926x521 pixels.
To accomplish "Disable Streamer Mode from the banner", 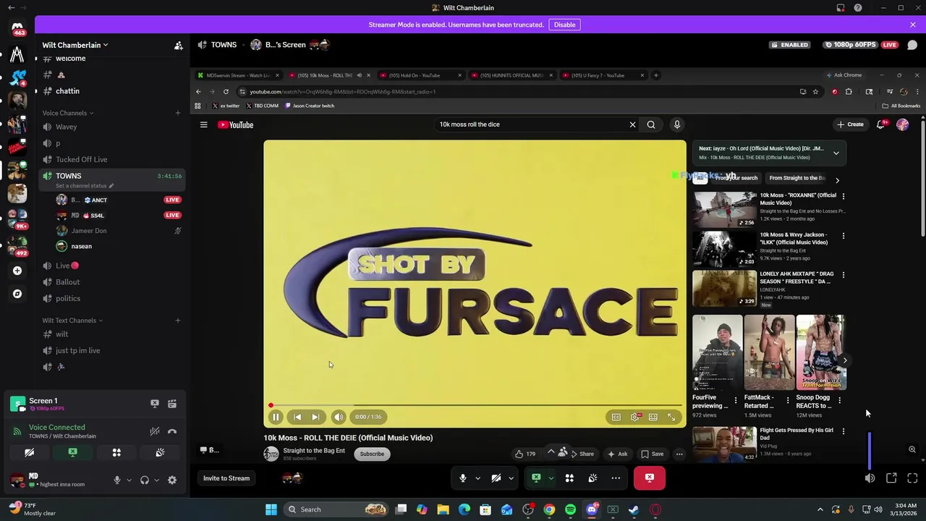I will tap(564, 25).
